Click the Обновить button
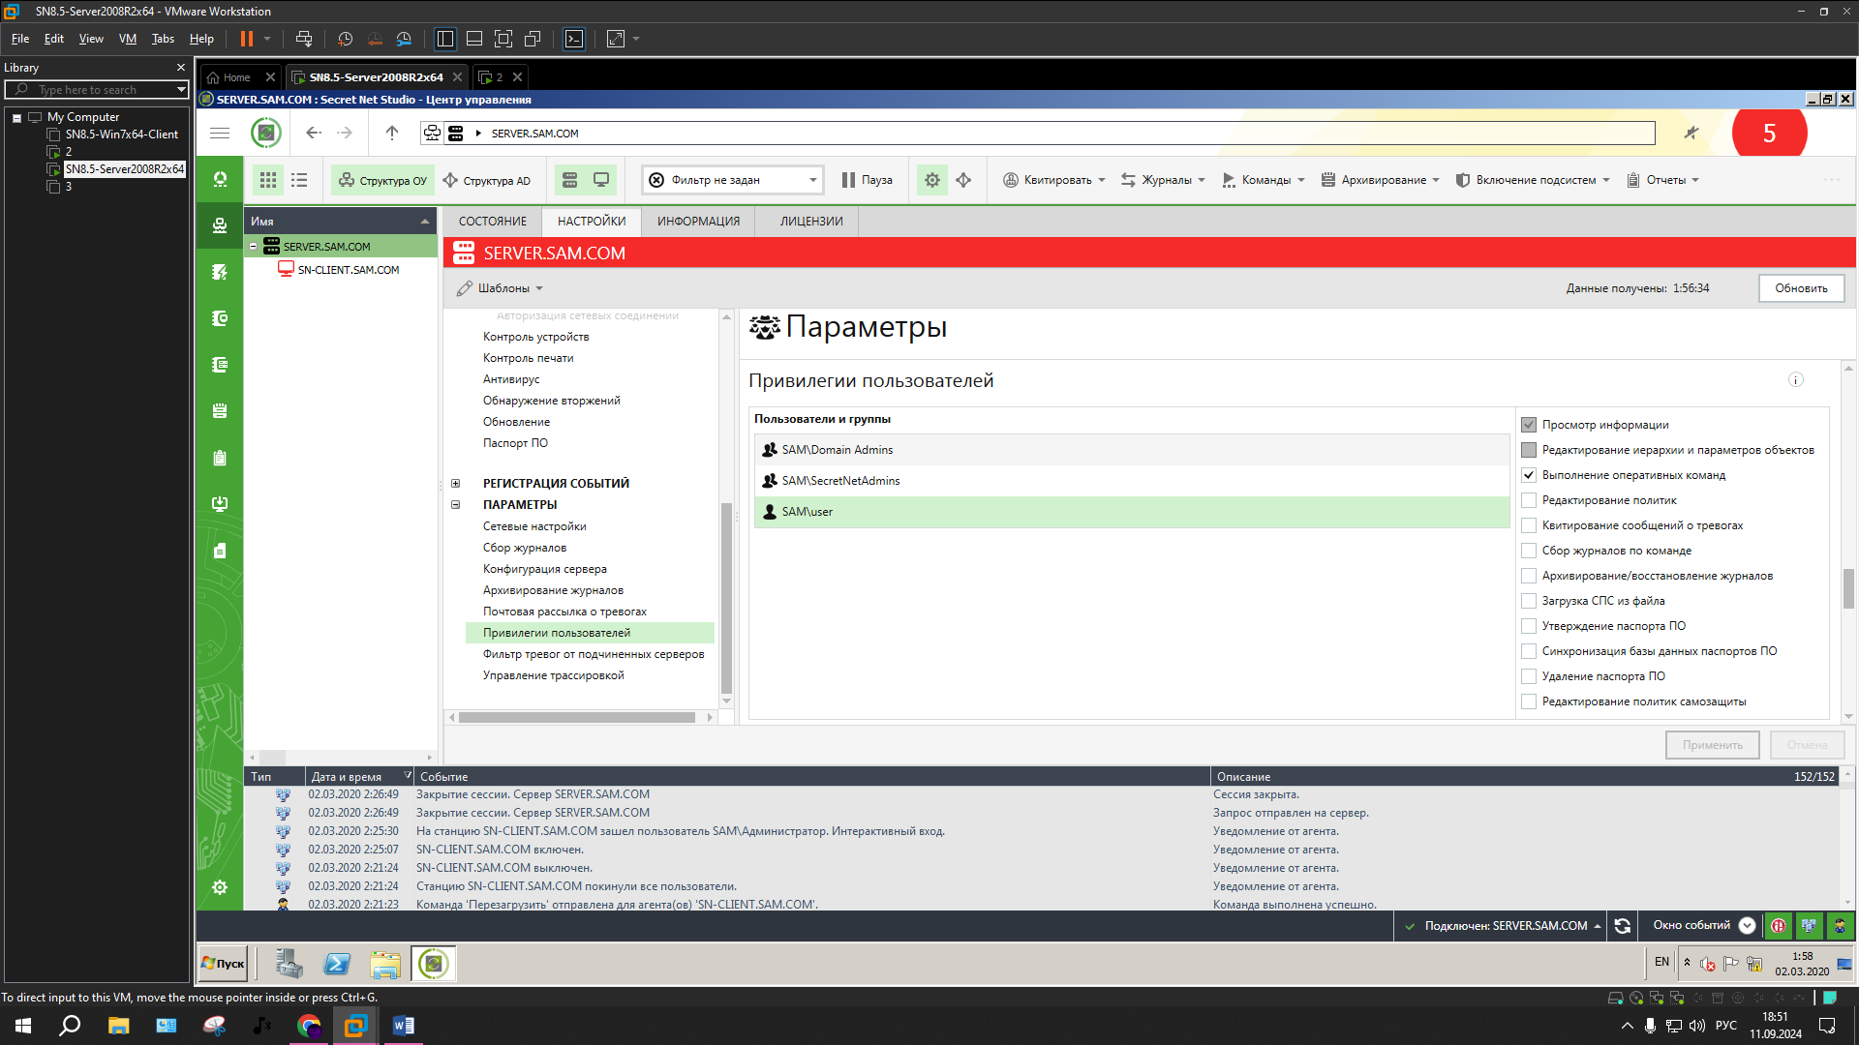Image resolution: width=1859 pixels, height=1045 pixels. pos(1801,288)
